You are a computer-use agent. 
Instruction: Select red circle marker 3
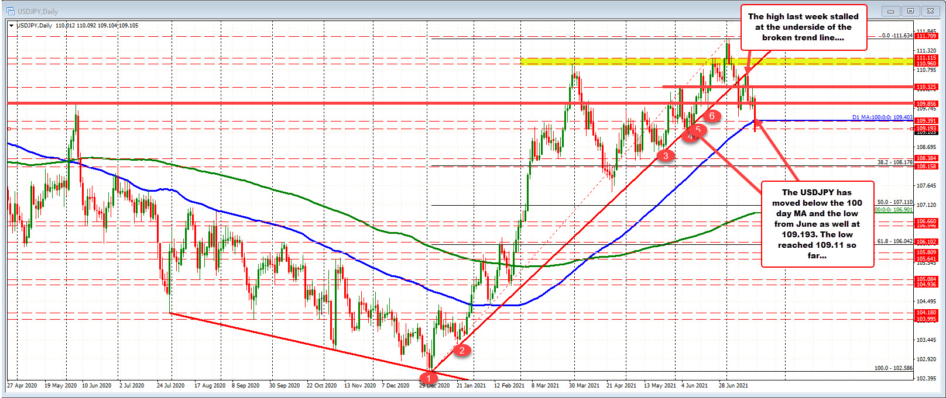click(666, 155)
